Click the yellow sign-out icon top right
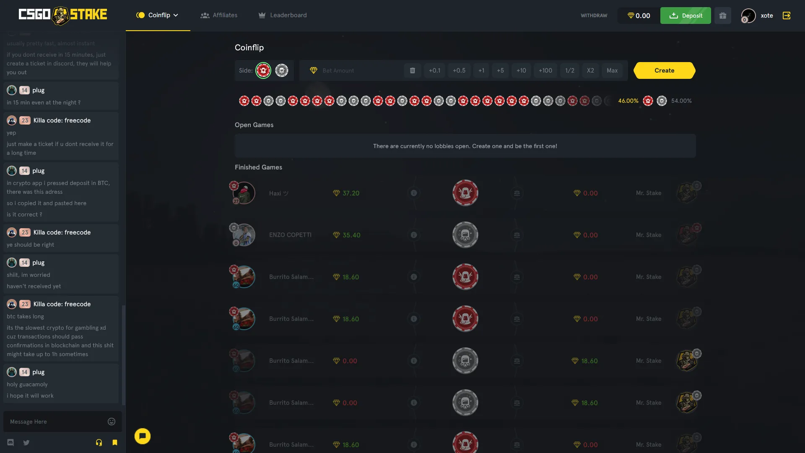The image size is (805, 453). 787,16
